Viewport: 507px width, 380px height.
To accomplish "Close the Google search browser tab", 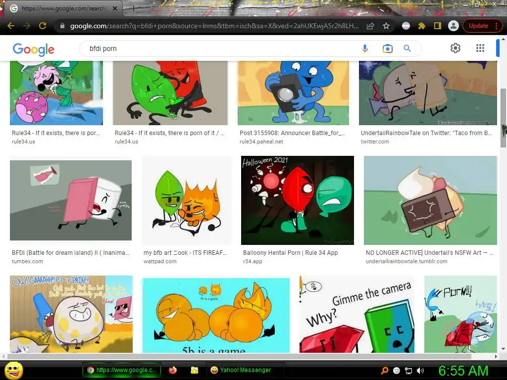I will (x=115, y=8).
